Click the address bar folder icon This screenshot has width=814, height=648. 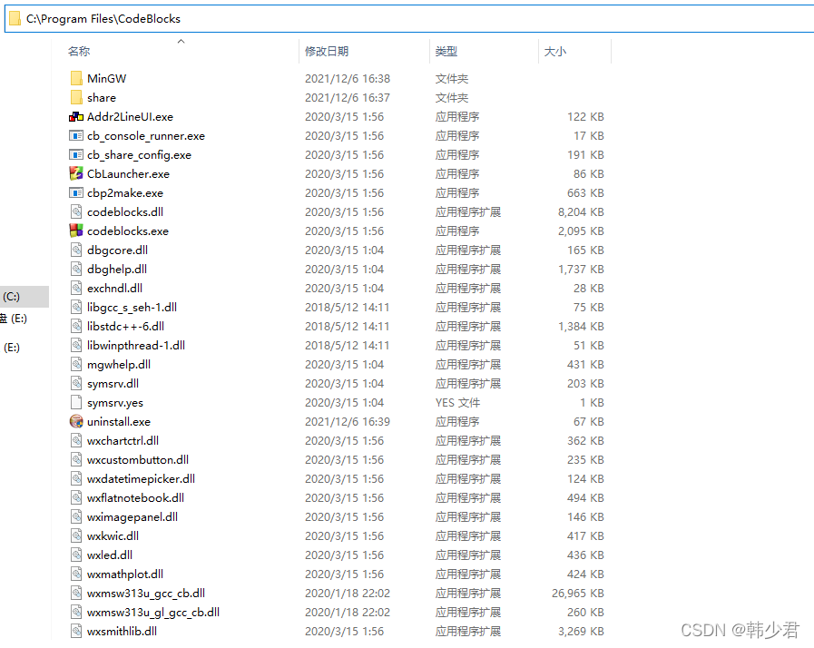pyautogui.click(x=15, y=19)
